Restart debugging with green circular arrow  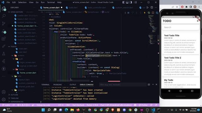[x=149, y=13]
